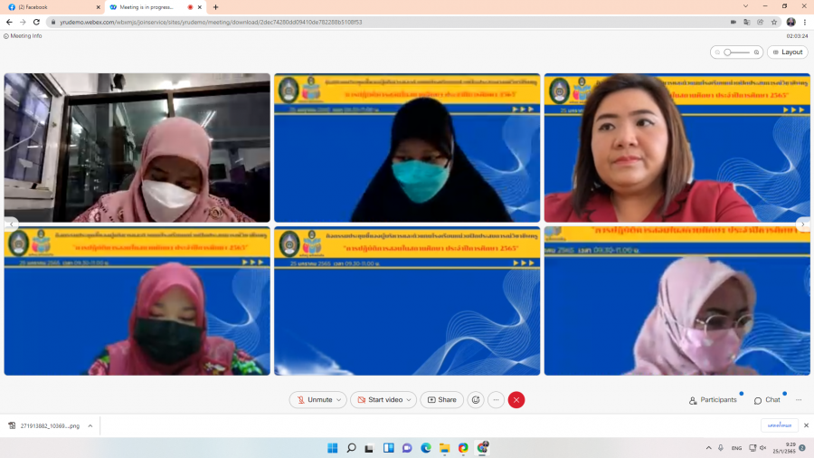Bookmark this page with the star icon
Screen dimensions: 814x458
774,22
